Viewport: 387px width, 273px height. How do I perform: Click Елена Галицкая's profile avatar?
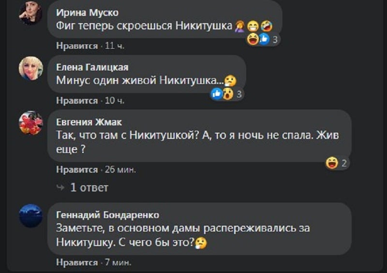point(30,68)
